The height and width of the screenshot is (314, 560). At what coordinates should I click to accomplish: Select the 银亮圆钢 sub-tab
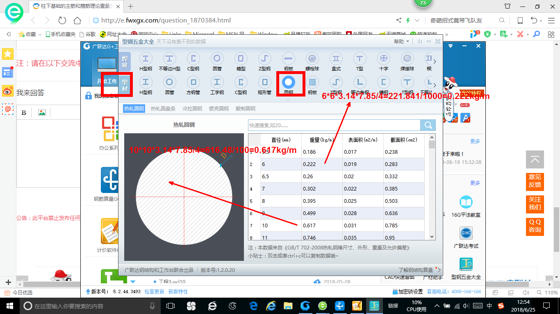click(x=219, y=108)
